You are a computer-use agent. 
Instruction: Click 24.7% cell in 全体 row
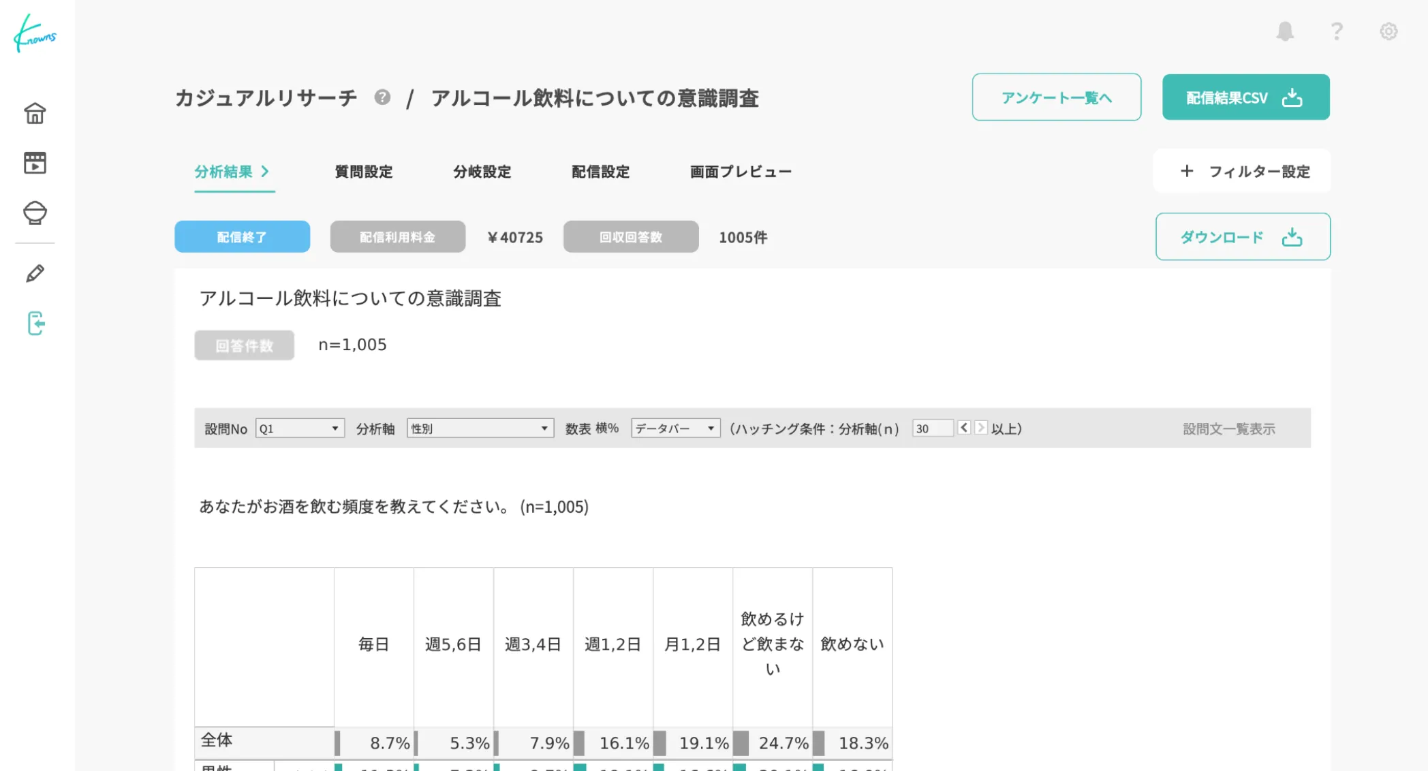coord(772,743)
